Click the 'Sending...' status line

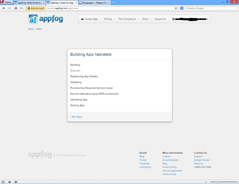click(76, 65)
